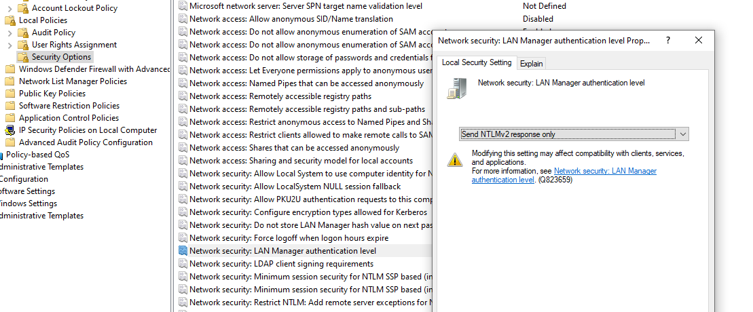Viewport: 753px width, 312px height.
Task: Switch to the Explain tab
Action: pyautogui.click(x=531, y=63)
